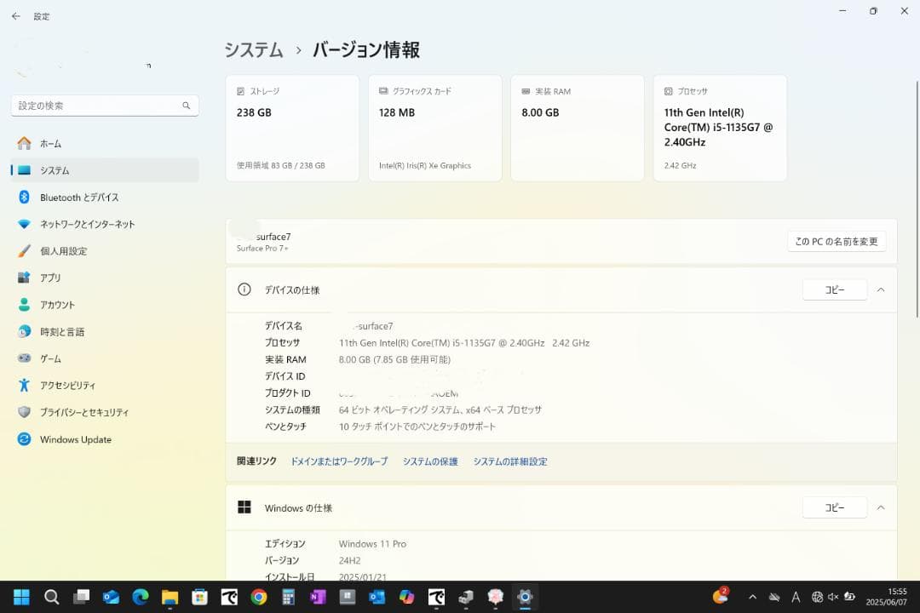Click the Settings gear in the taskbar

click(x=525, y=597)
